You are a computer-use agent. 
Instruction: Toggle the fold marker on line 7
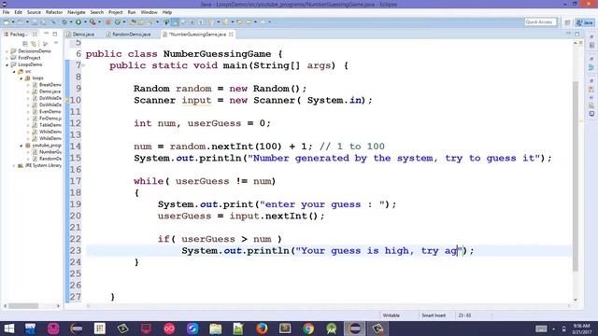[x=83, y=65]
